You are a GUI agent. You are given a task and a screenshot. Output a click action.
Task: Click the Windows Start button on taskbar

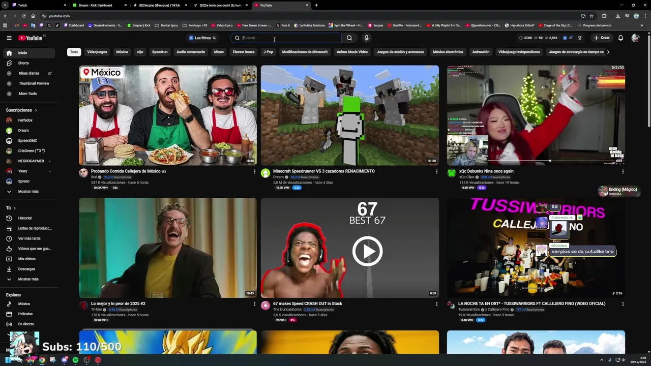tap(8, 360)
